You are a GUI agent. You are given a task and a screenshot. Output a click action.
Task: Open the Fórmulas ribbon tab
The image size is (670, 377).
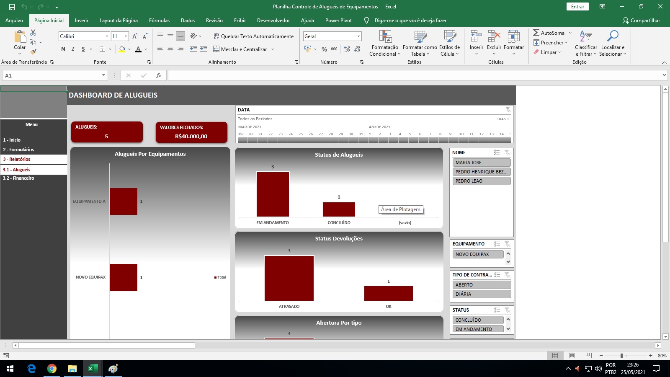click(x=160, y=21)
